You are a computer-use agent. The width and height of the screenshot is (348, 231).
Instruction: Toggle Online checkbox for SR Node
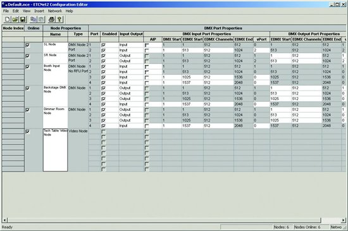coord(27,56)
